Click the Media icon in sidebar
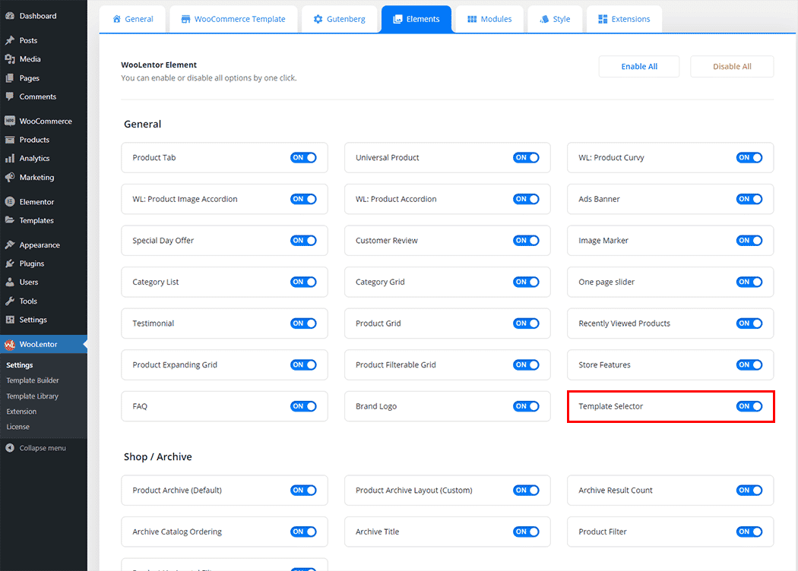The height and width of the screenshot is (571, 798). [10, 59]
